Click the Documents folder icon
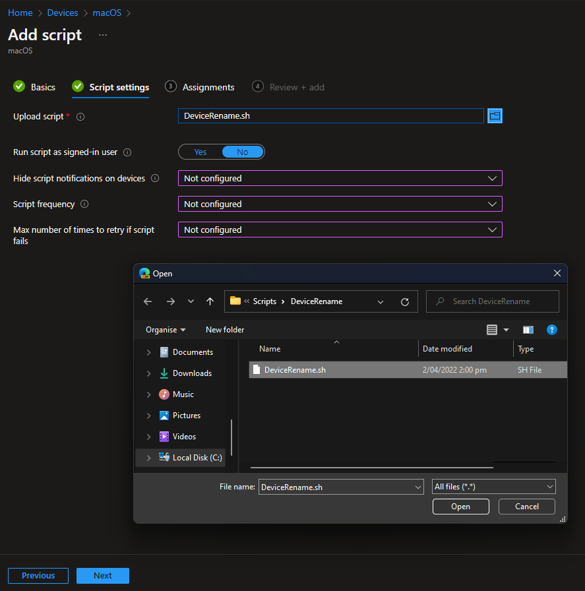Screen dimensions: 585x591 coord(164,352)
